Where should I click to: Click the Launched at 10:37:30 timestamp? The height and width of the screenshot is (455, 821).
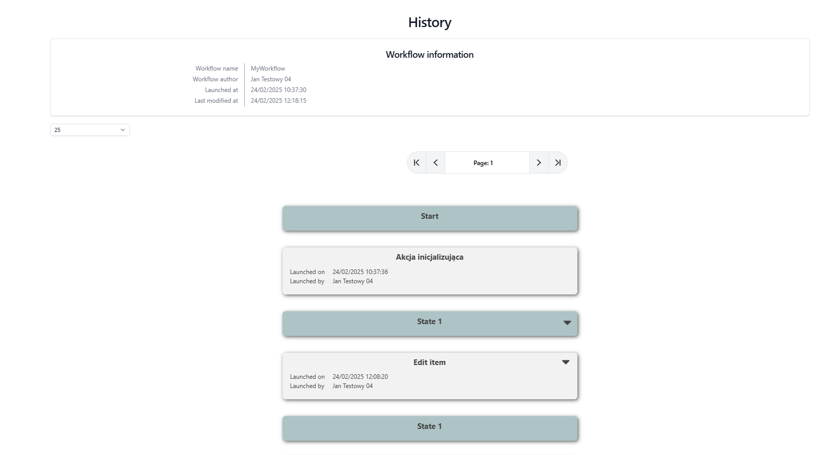278,90
